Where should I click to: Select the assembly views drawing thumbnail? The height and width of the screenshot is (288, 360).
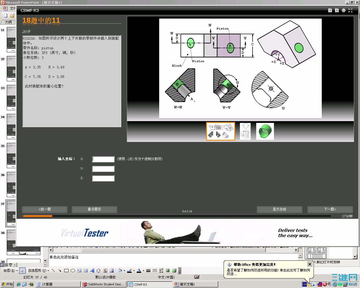point(220,131)
